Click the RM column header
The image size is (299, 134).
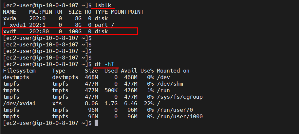click(59, 12)
